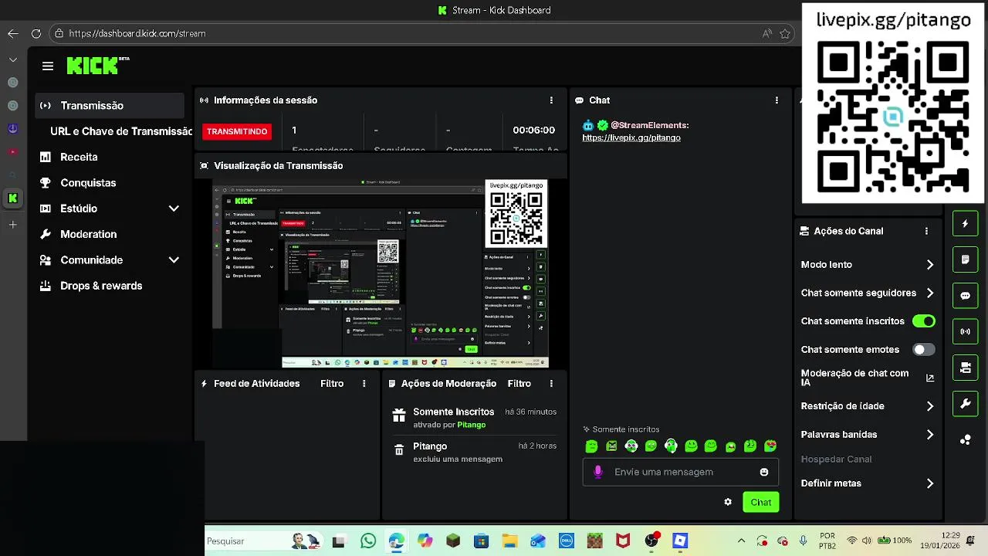This screenshot has width=988, height=556.
Task: Open the broadcast signal icon in right rail
Action: [965, 332]
